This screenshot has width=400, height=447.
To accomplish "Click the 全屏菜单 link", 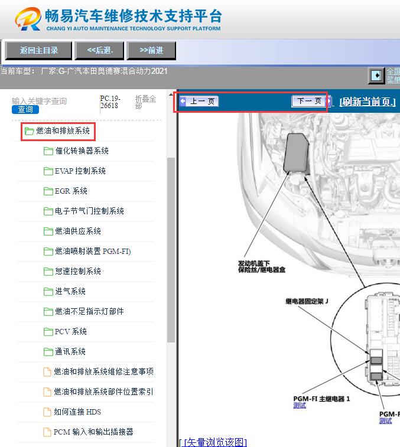I will (x=393, y=76).
